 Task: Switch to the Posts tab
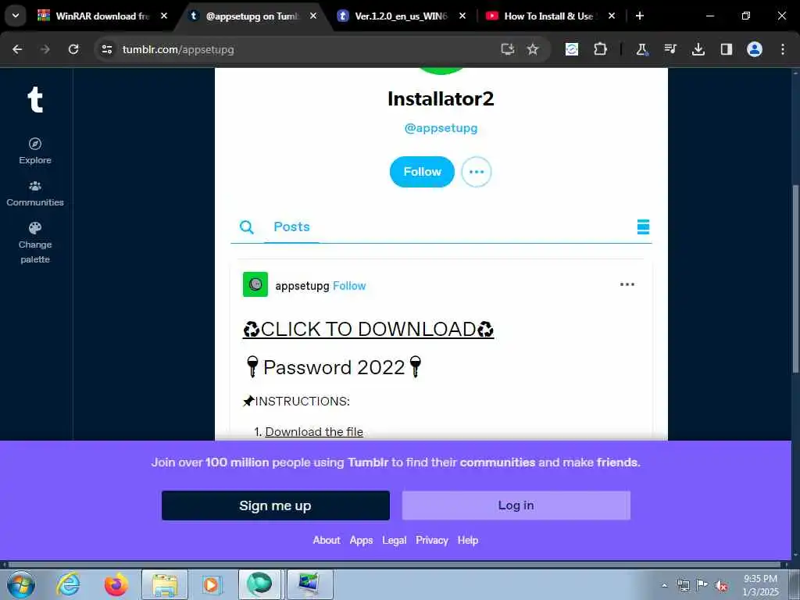click(291, 227)
